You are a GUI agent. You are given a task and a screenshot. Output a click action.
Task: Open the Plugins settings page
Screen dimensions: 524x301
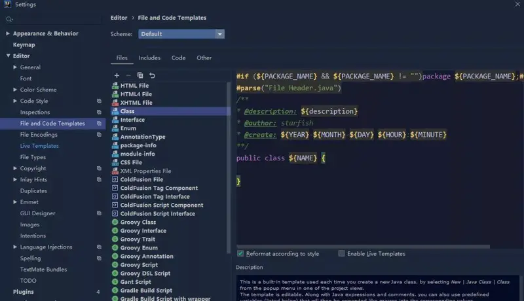point(24,292)
